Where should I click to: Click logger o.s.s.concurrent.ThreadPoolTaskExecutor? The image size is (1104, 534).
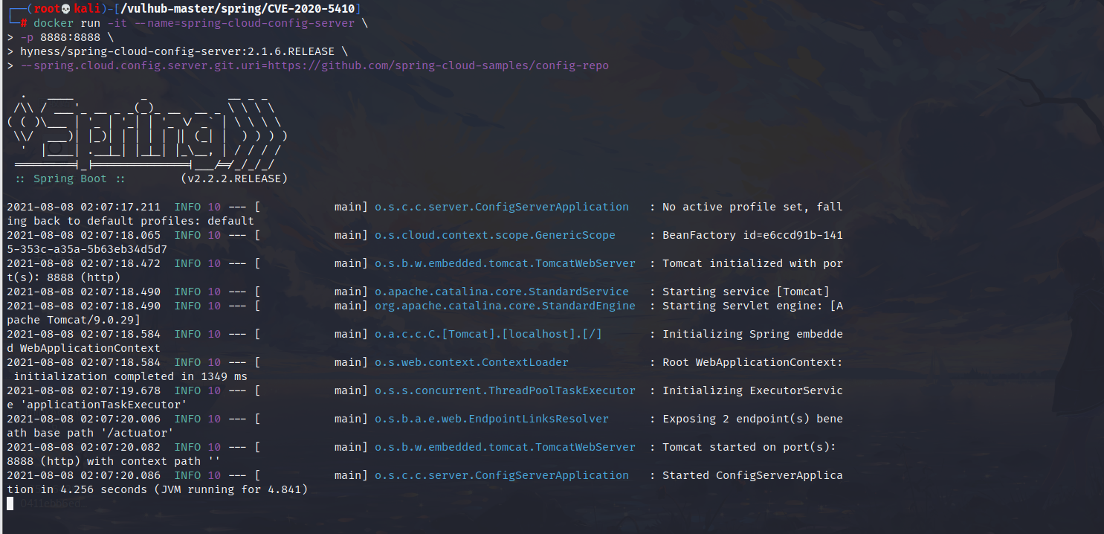pyautogui.click(x=505, y=390)
